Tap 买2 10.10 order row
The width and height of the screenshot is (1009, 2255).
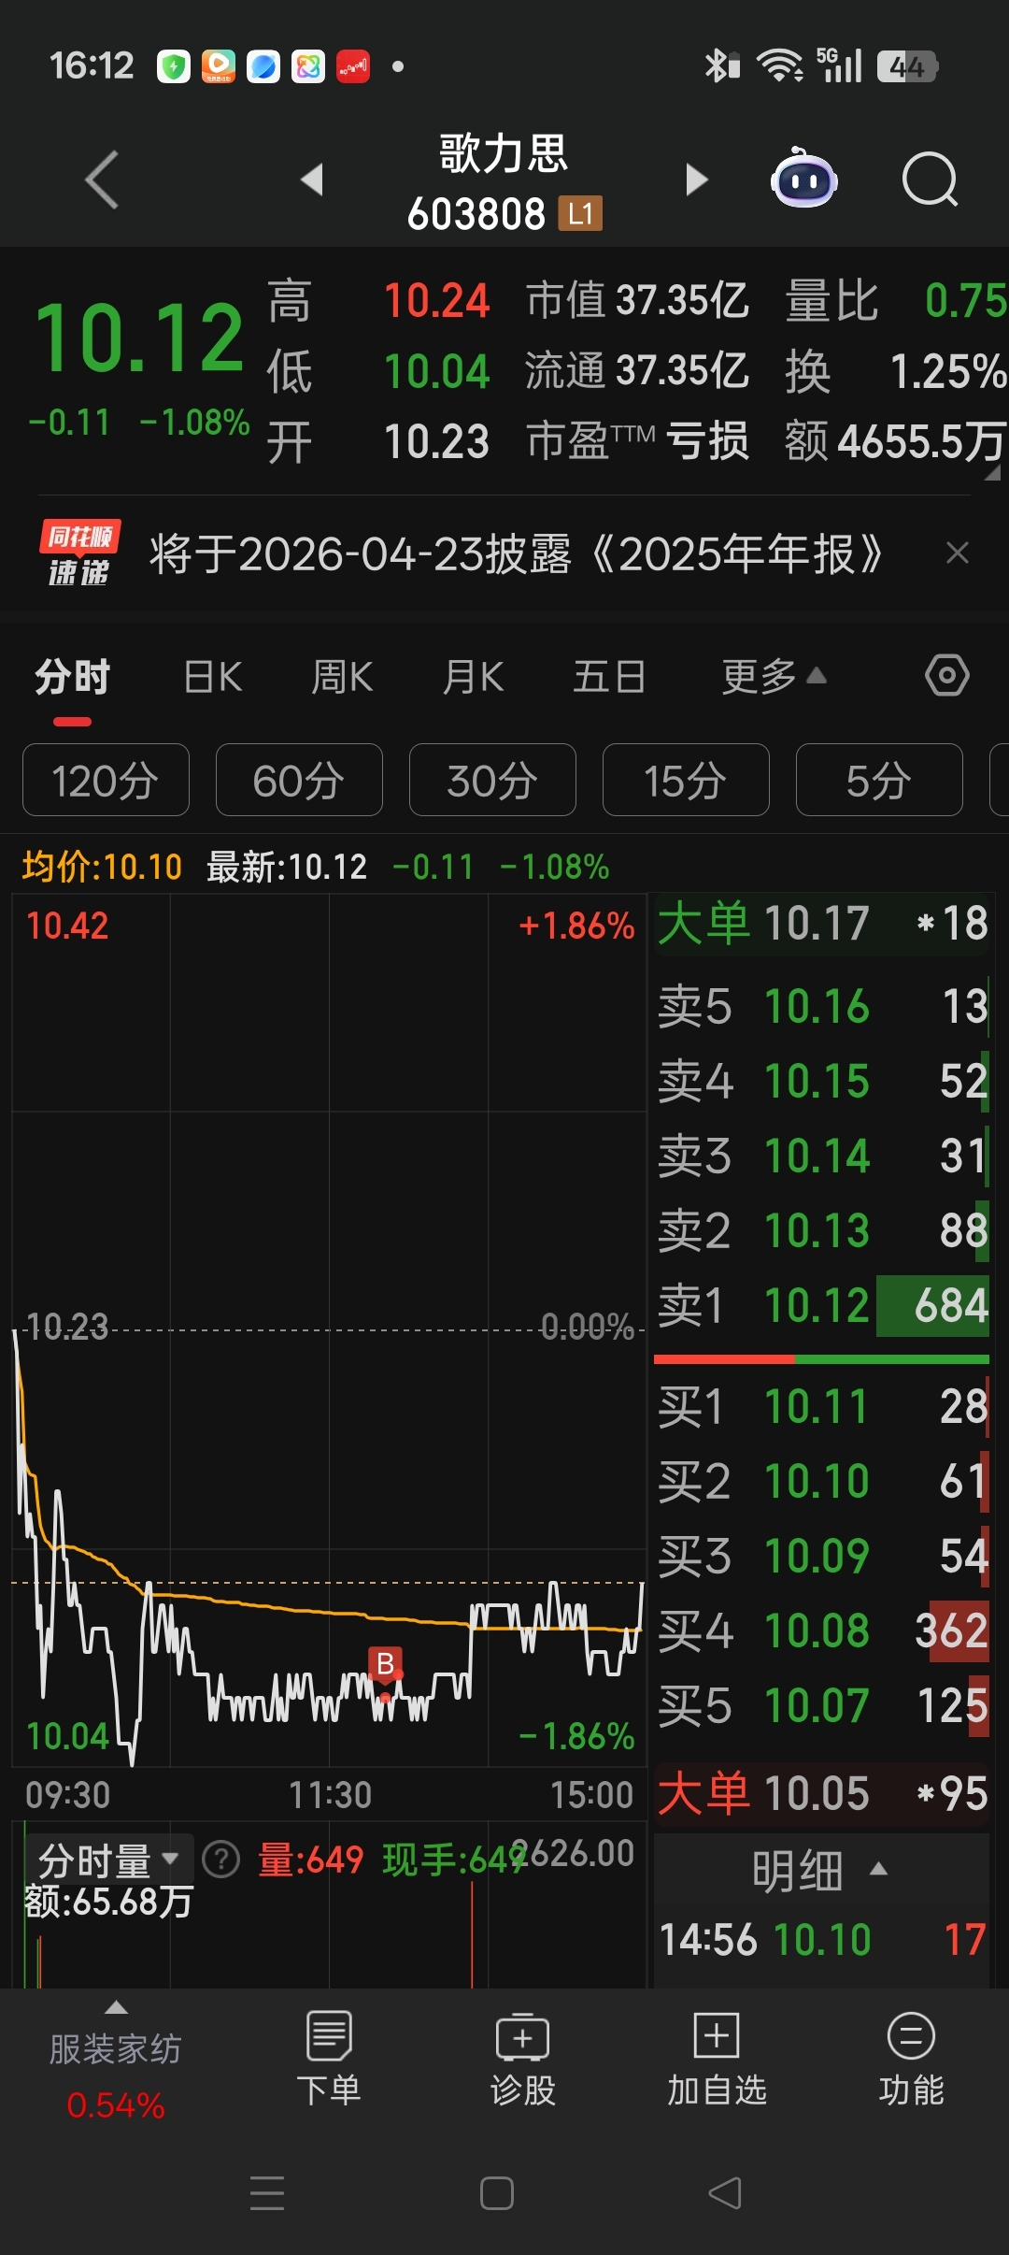(822, 1481)
